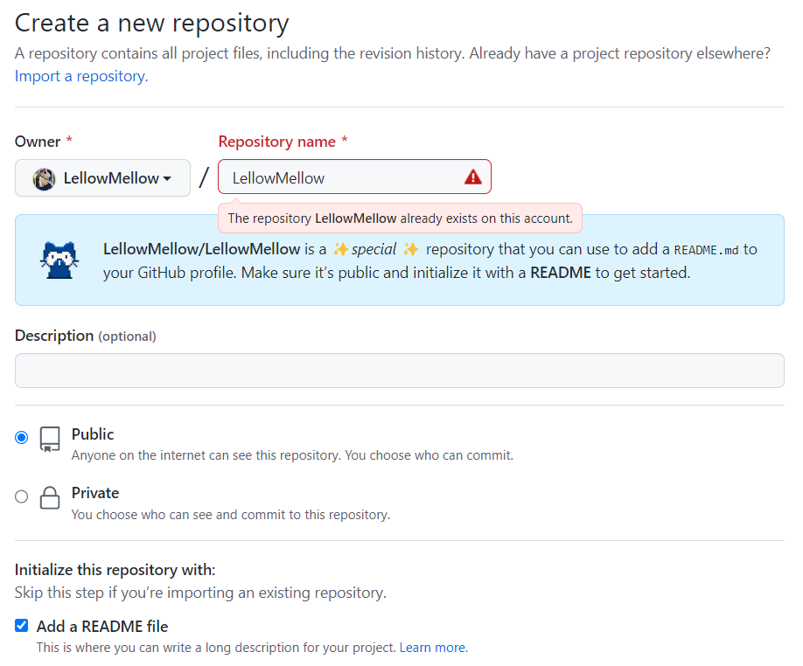Click the Initialize this repository with heading
This screenshot has width=803, height=666.
pyautogui.click(x=115, y=569)
